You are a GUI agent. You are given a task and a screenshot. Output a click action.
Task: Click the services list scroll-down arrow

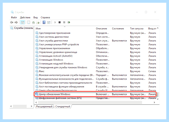click(x=158, y=99)
